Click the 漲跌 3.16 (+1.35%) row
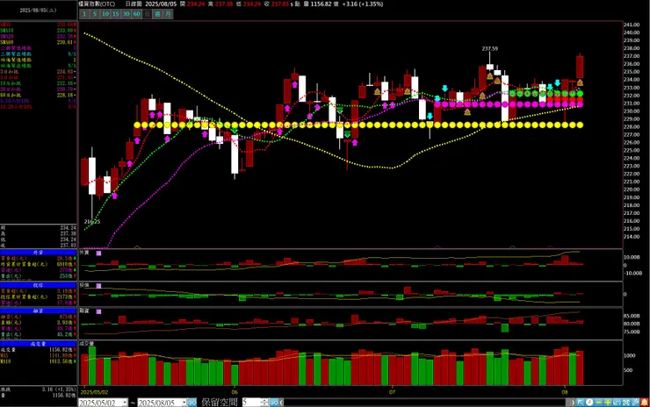 point(38,389)
